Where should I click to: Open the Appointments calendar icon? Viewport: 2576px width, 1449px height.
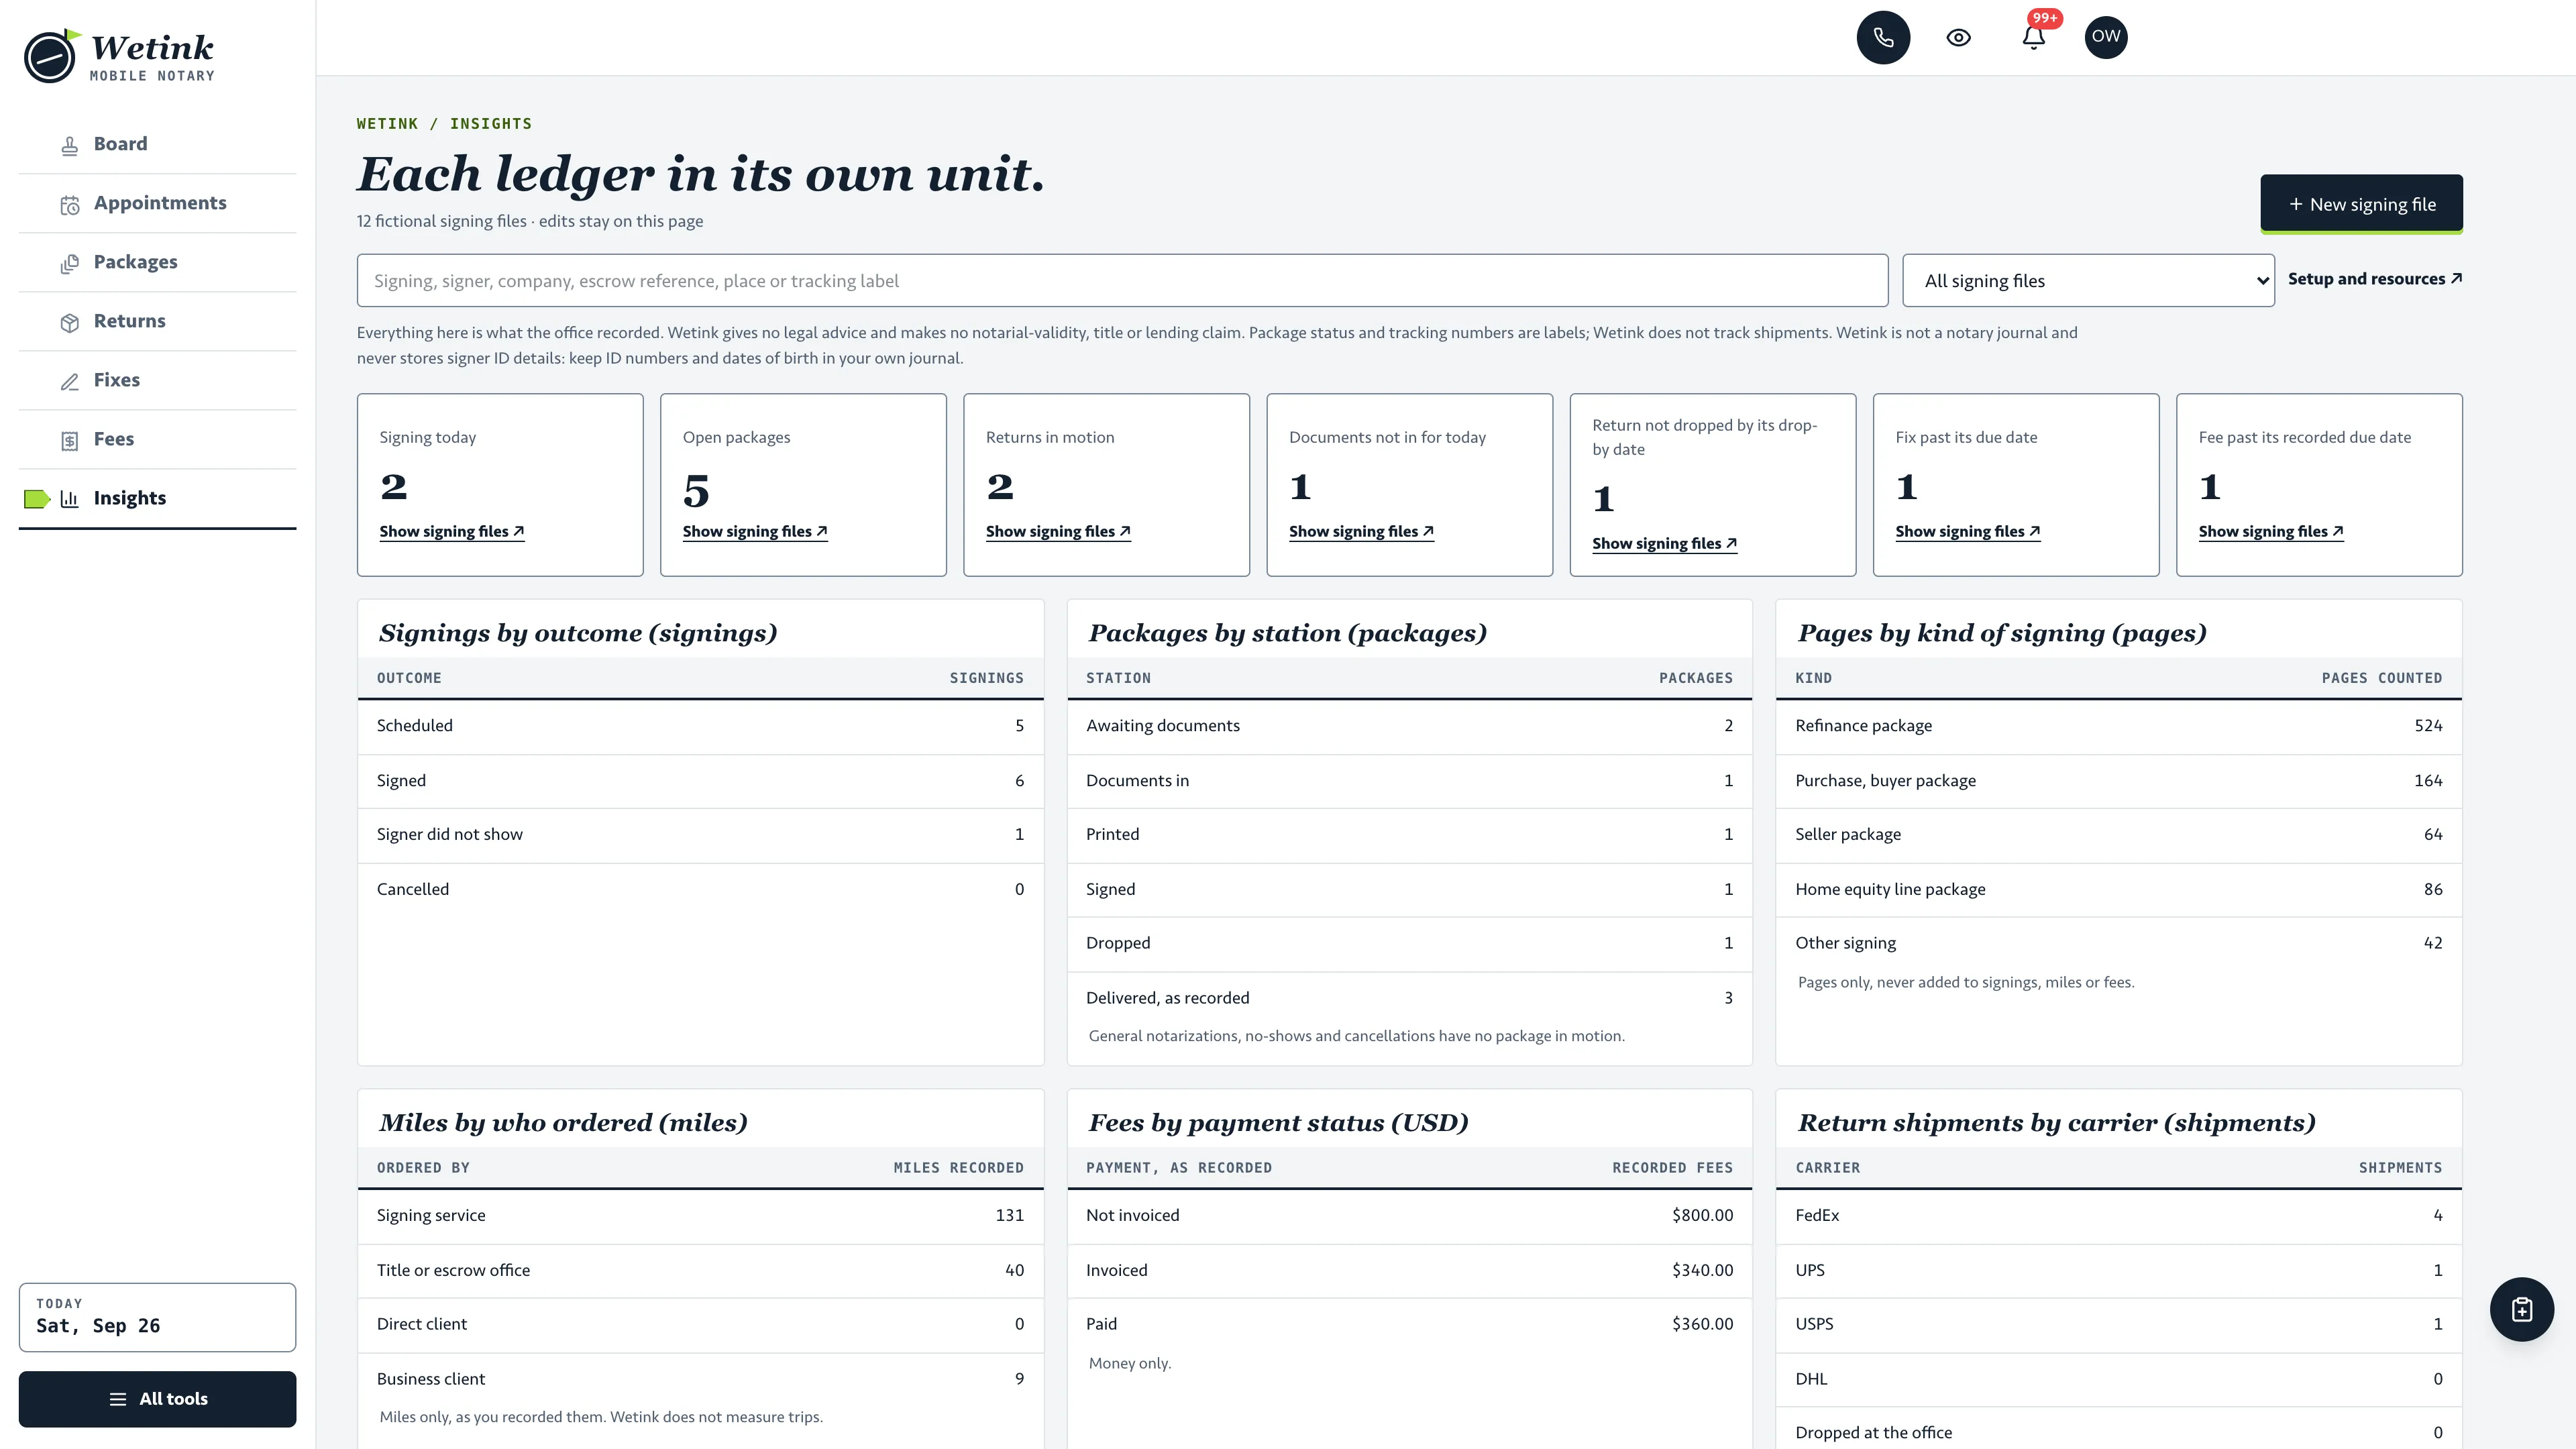(69, 205)
